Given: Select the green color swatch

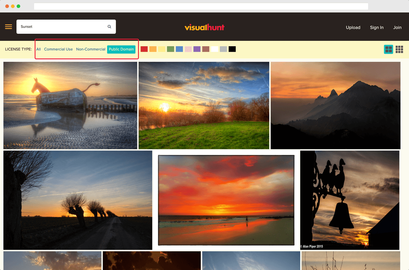Looking at the screenshot, I should pos(170,49).
